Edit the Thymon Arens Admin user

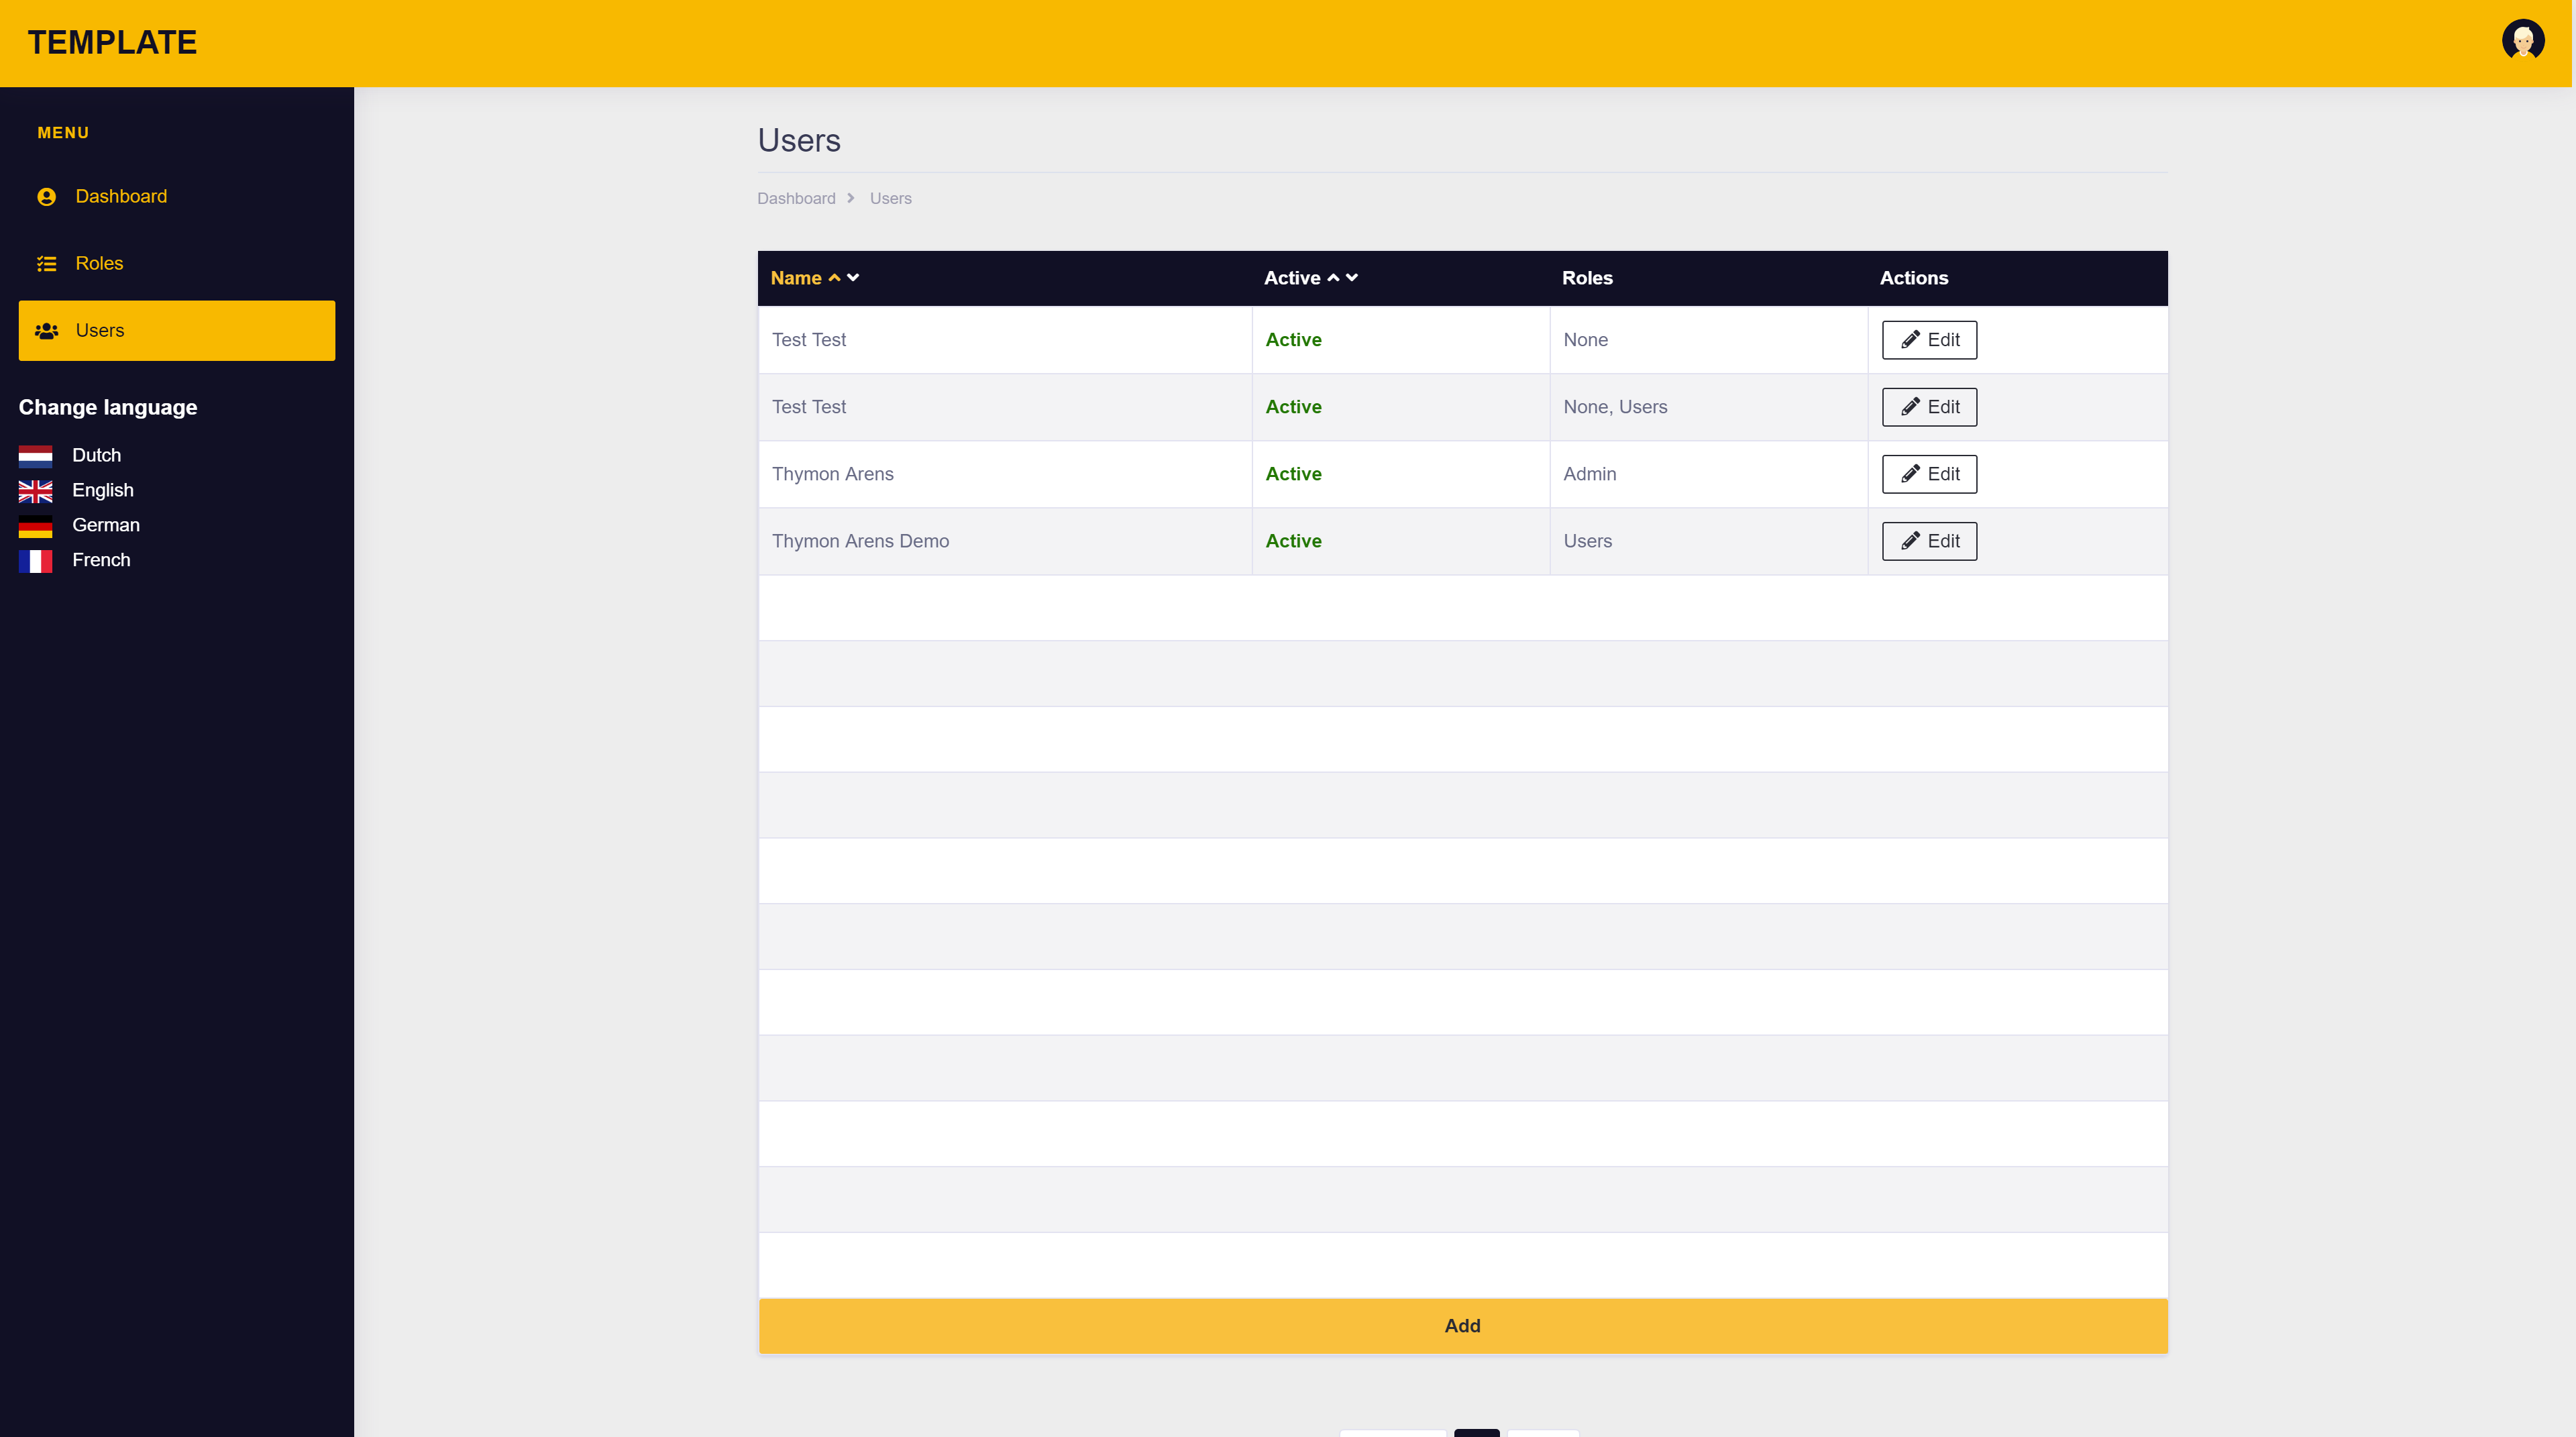[x=1929, y=474]
